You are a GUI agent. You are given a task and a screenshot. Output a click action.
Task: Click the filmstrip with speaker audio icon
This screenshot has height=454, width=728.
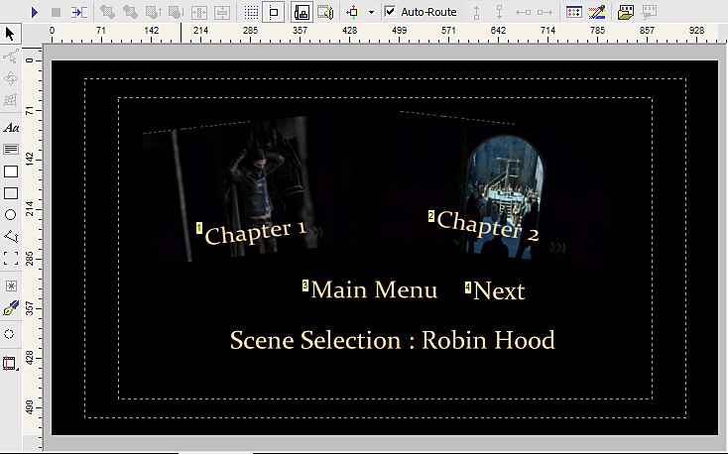click(x=325, y=12)
